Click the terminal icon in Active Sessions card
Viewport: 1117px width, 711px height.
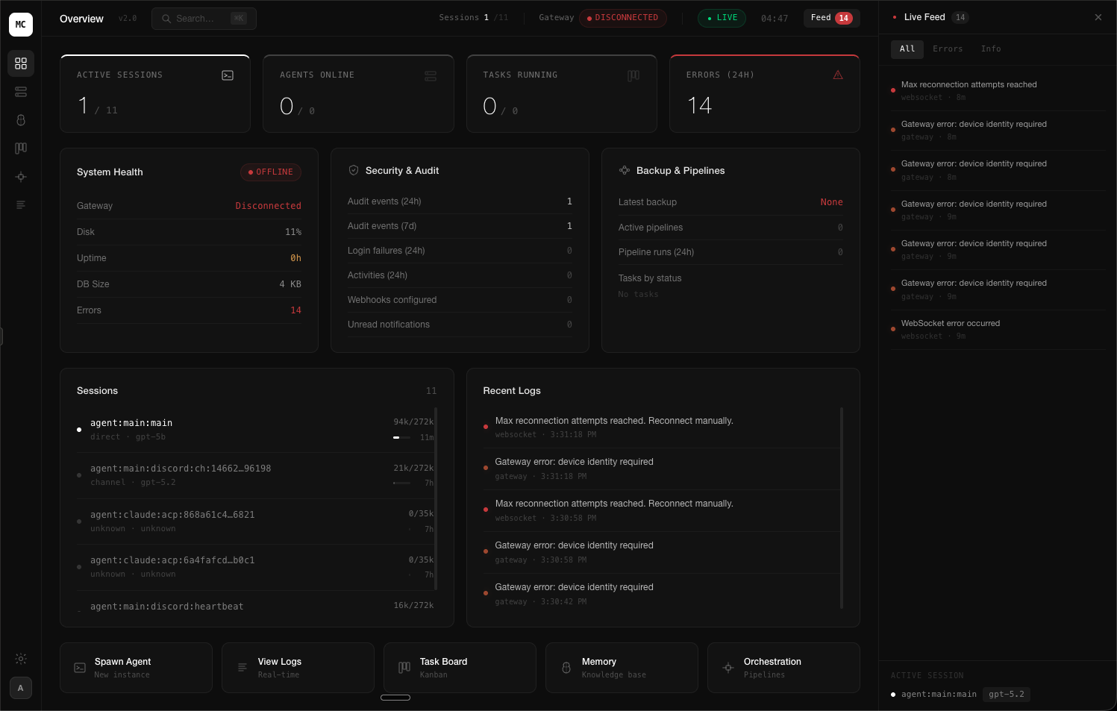tap(228, 75)
